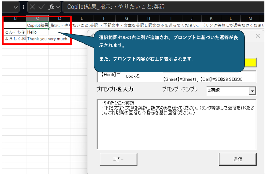Expand the name box dropdown arrow
This screenshot has width=266, height=177.
point(16,7)
